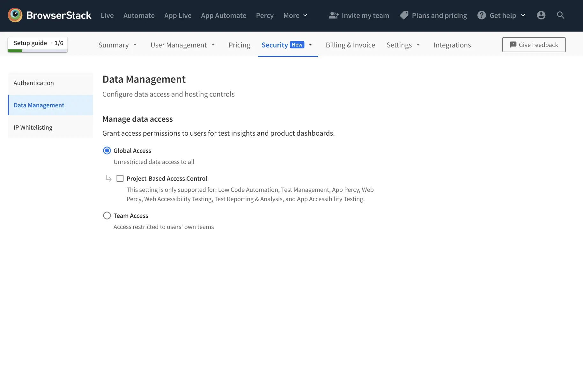Select the Team Access radio option
The width and height of the screenshot is (583, 367).
(x=107, y=216)
